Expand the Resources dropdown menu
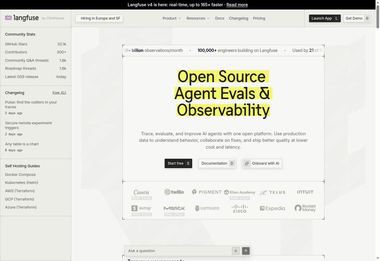 (198, 18)
